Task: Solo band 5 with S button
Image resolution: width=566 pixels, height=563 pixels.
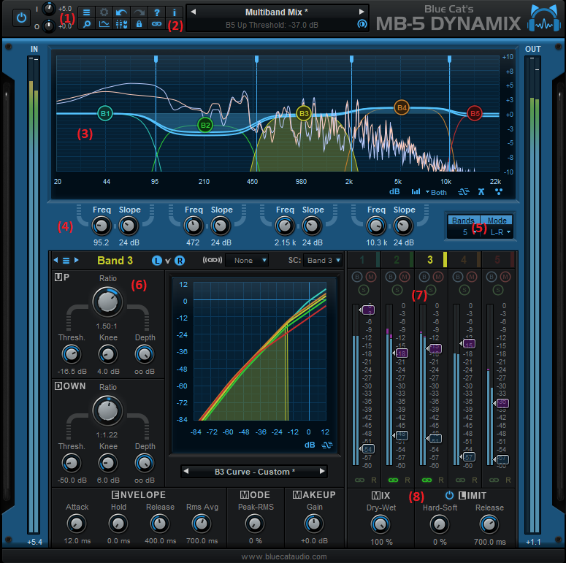Action: click(x=498, y=289)
